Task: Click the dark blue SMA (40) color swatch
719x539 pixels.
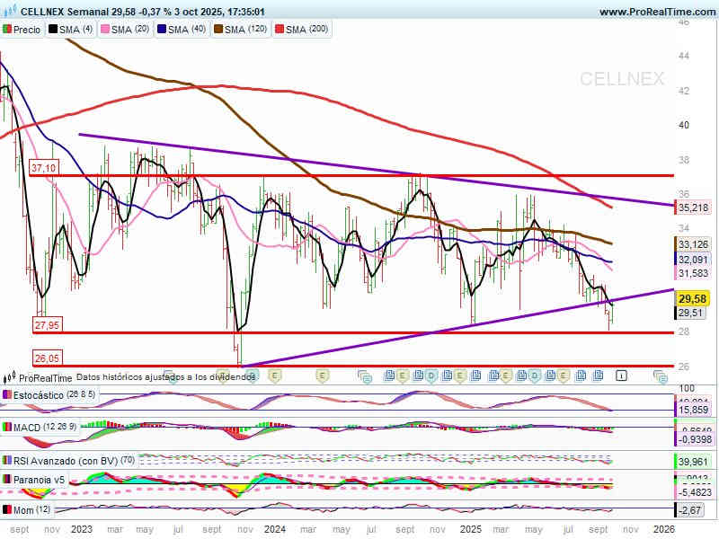Action: click(x=162, y=30)
